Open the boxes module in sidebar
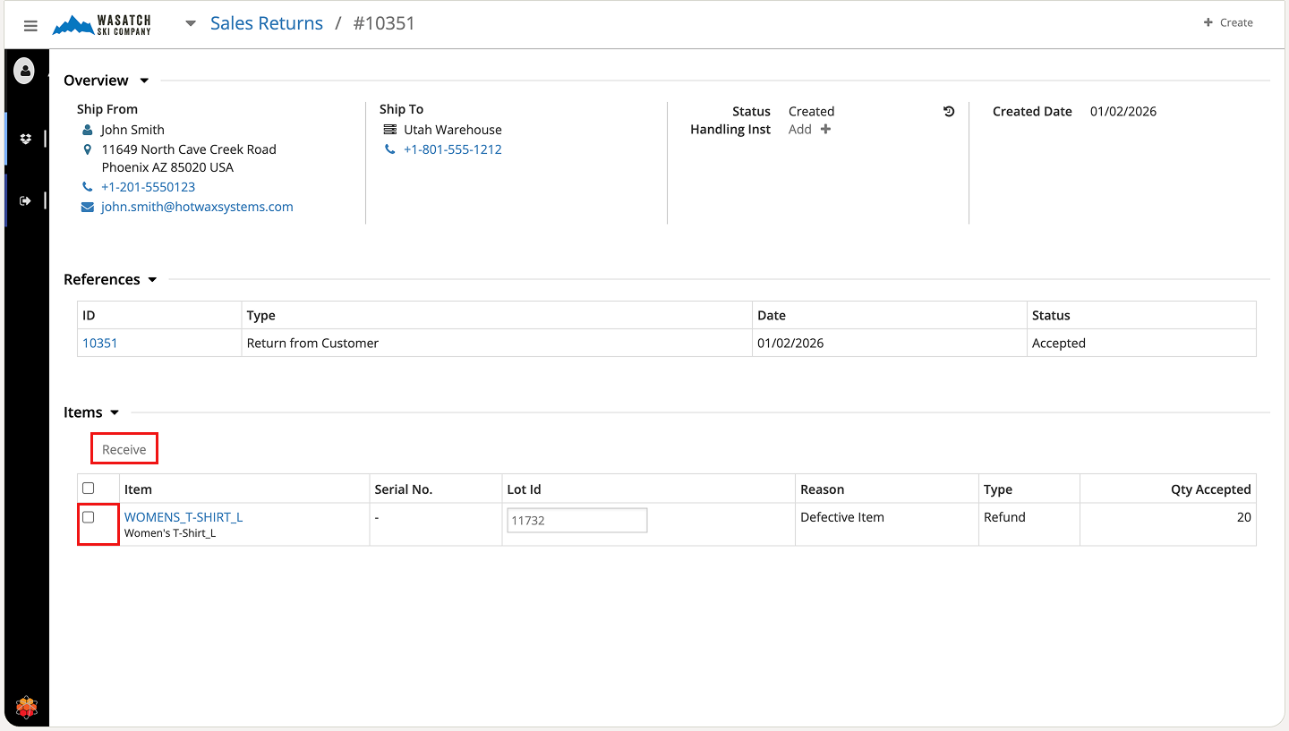Viewport: 1289px width, 731px height. (25, 139)
